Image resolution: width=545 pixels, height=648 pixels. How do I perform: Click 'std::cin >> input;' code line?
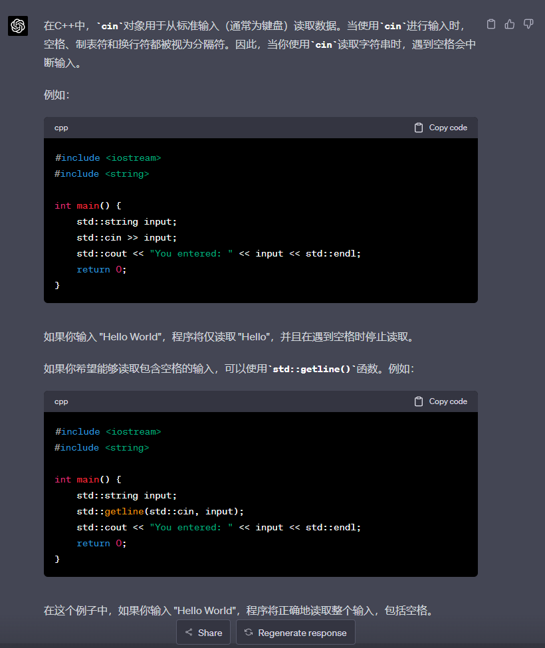[x=126, y=238]
